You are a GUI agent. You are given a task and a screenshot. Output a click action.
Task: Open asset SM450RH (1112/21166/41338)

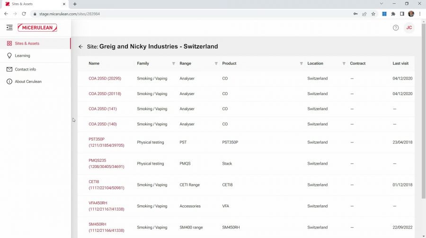coord(106,228)
